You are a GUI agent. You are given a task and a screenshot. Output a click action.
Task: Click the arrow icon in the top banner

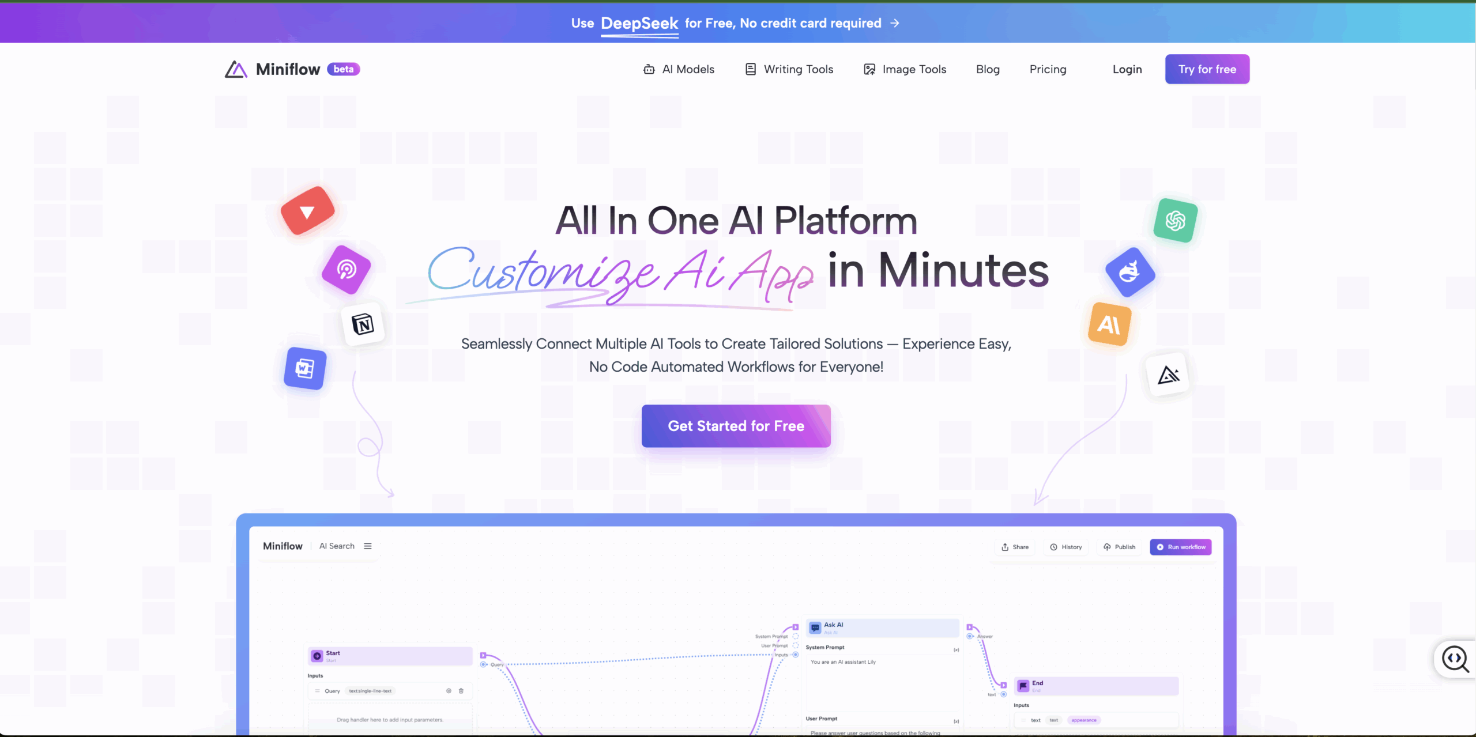coord(895,23)
